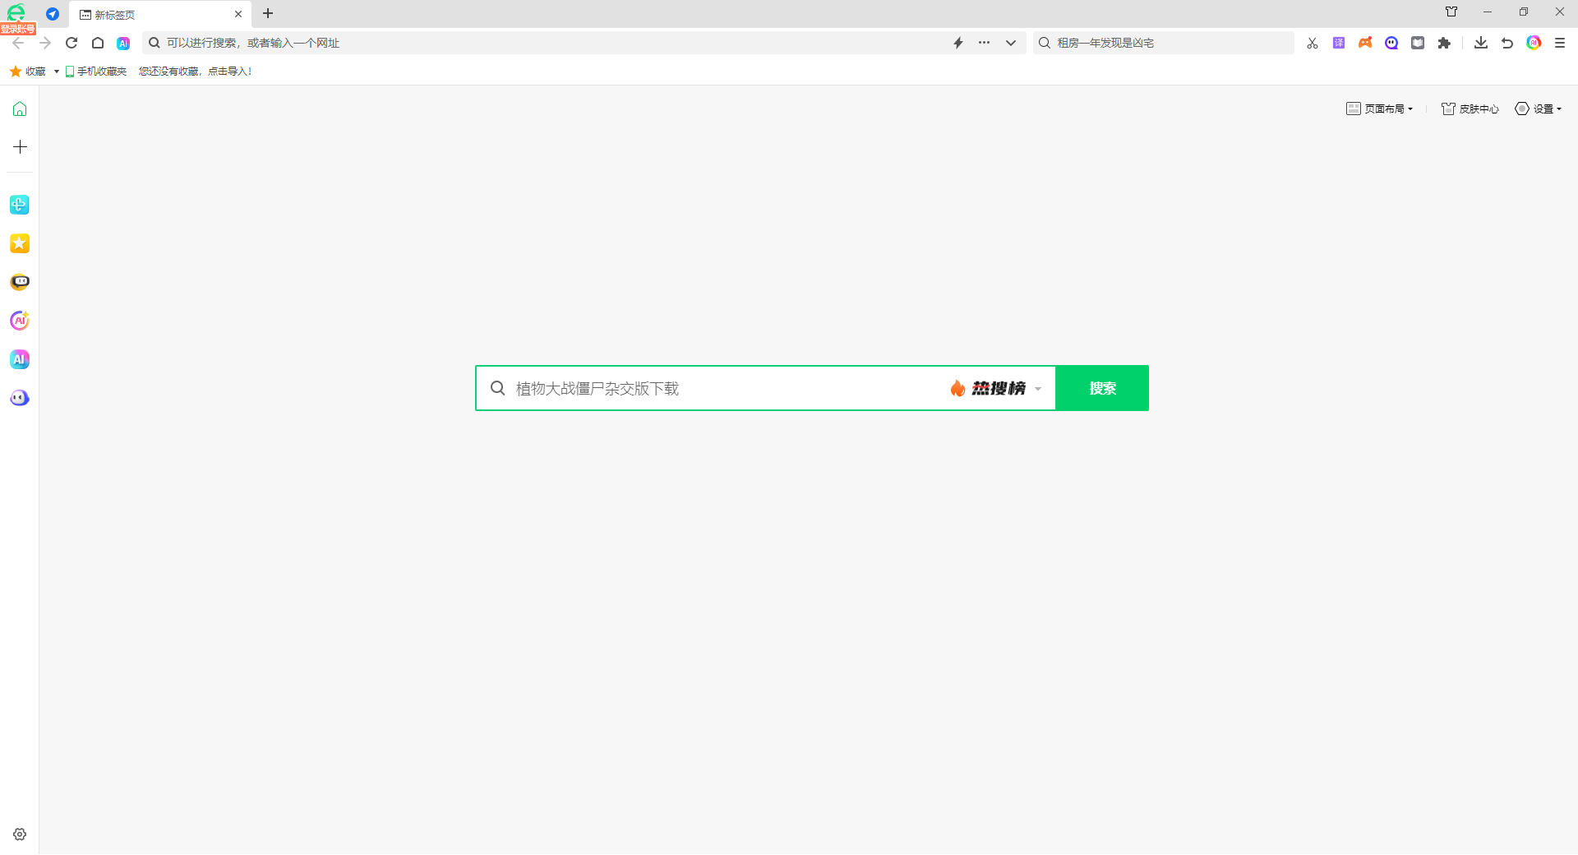Launch the reading mode

[1418, 43]
